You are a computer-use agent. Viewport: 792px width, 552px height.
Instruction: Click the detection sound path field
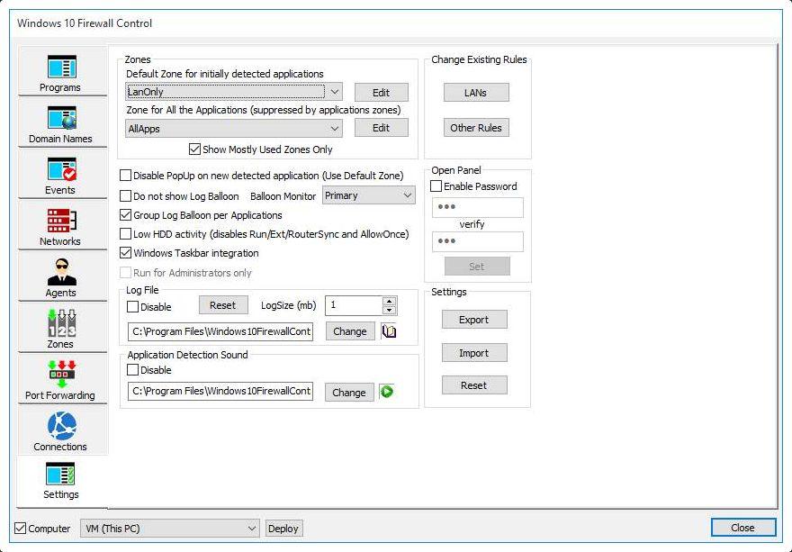[220, 391]
